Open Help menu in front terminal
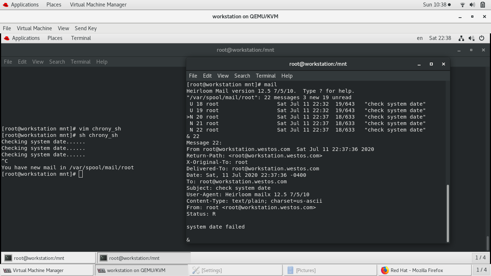491x276 pixels. [x=287, y=76]
